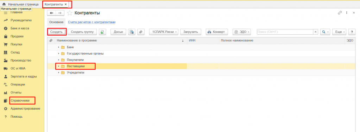Click the copy-with-plus icon button
Screen dimensions: 360x132
point(102,32)
